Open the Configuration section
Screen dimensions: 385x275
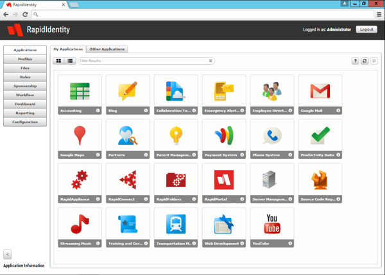coord(25,122)
